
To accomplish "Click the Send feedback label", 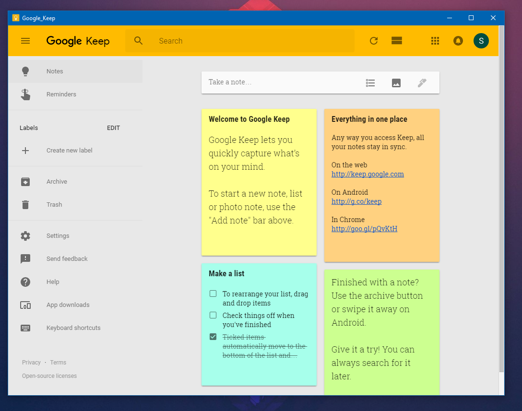I will 67,259.
